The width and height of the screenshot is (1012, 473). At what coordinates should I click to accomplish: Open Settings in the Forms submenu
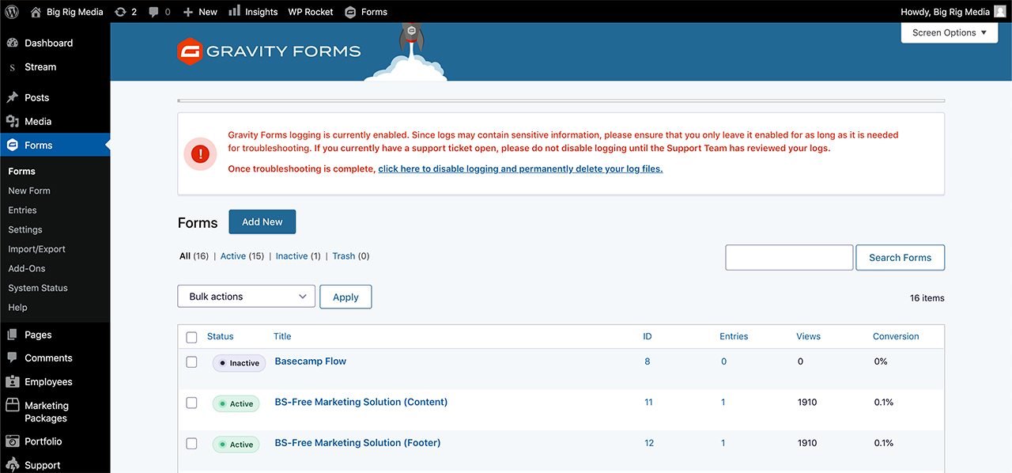pos(25,229)
